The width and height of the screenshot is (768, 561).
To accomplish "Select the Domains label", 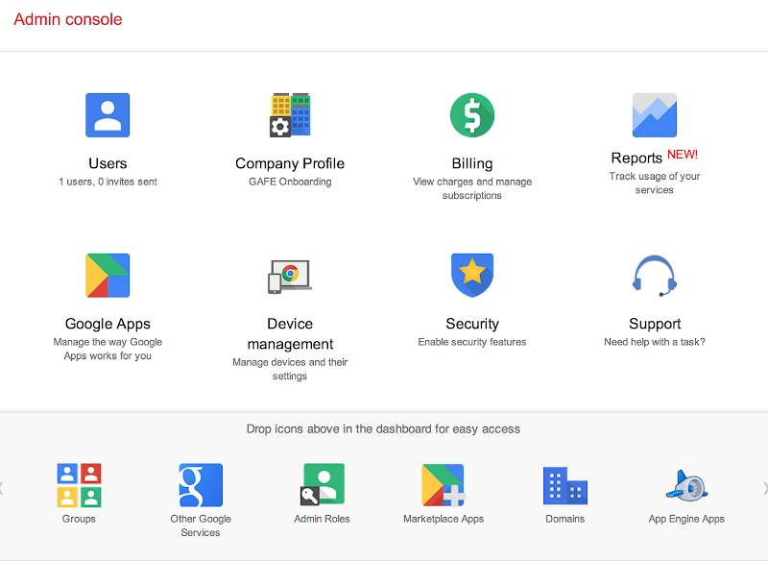I will point(565,519).
